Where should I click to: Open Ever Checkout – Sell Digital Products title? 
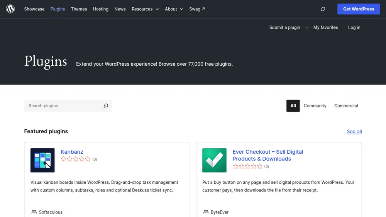(x=268, y=155)
